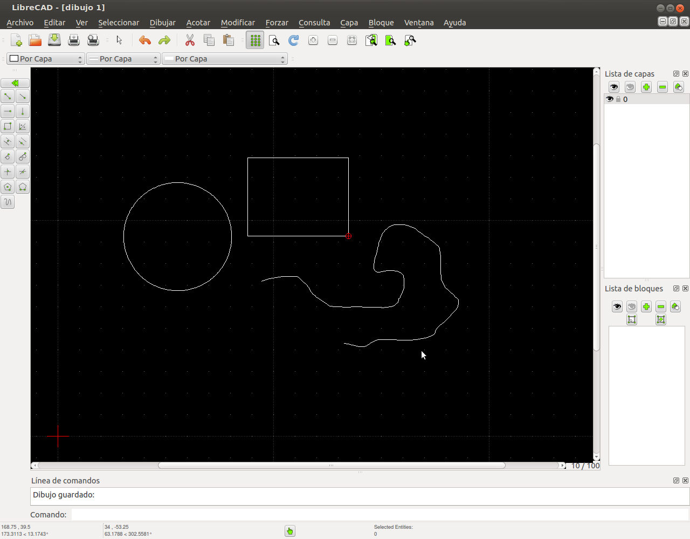Add a block with plus icon
Image resolution: width=690 pixels, height=539 pixels.
pos(646,306)
